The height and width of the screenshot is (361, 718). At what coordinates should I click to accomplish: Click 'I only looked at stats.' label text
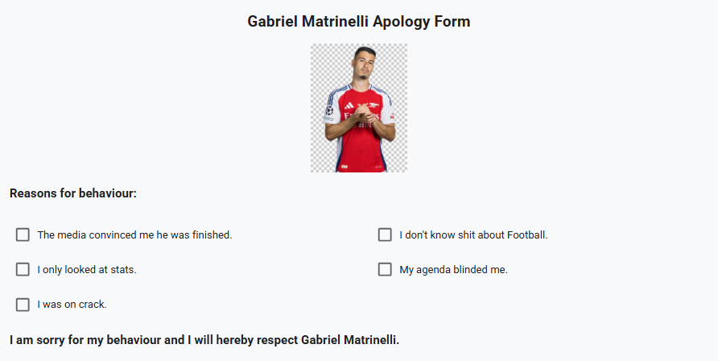[x=87, y=270]
